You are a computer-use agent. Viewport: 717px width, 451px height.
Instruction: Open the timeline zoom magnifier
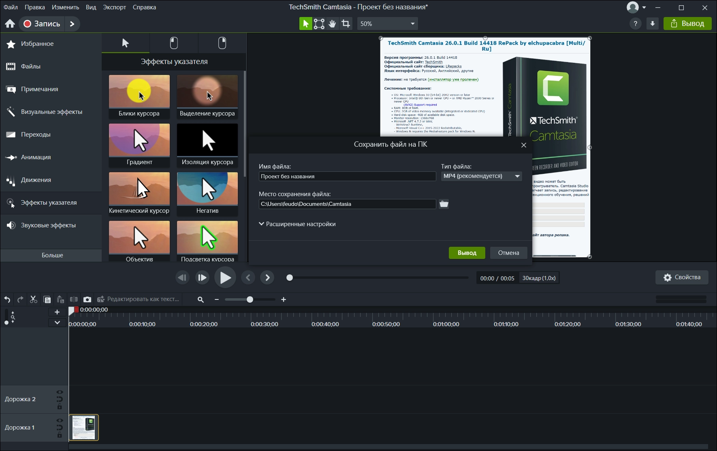click(201, 299)
